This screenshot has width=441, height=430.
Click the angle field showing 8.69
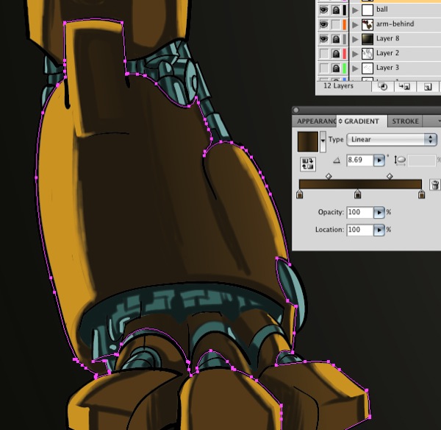(x=360, y=161)
